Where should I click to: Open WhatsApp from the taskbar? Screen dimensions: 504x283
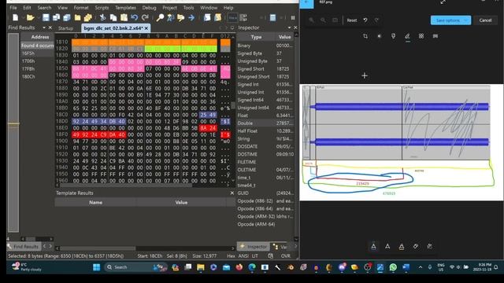coord(393,267)
